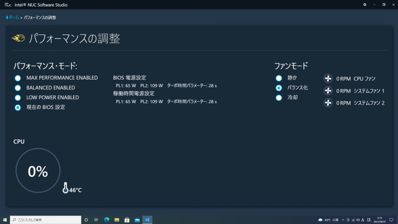Launch Microsoft Edge from taskbar
This screenshot has height=224, width=398.
tap(106, 220)
